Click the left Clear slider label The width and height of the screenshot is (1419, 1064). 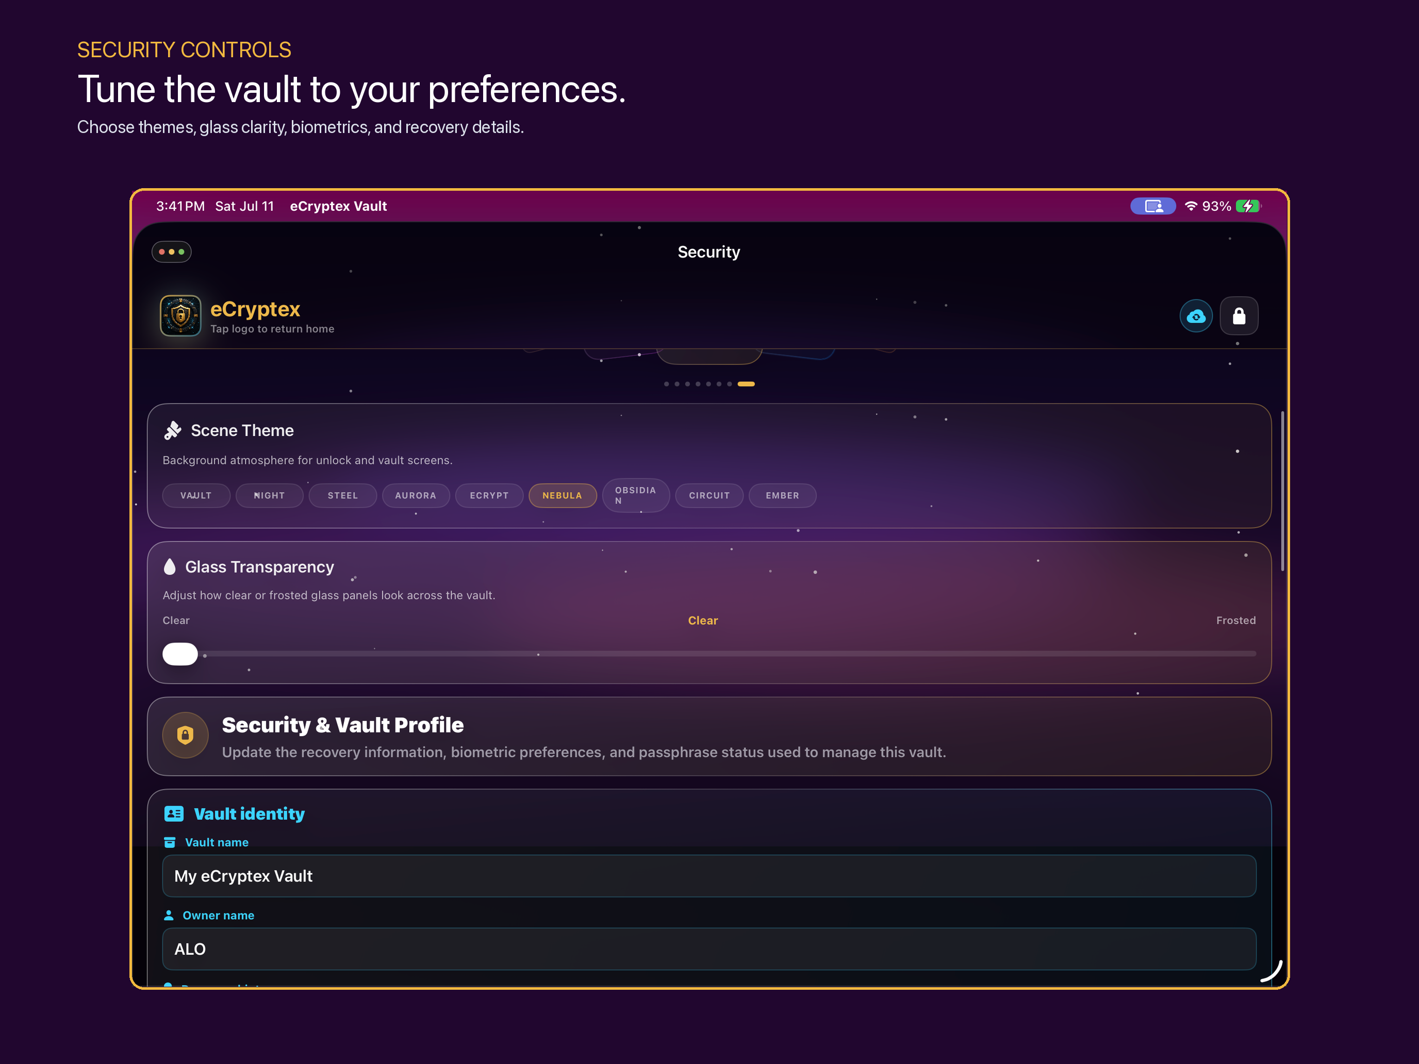[176, 621]
